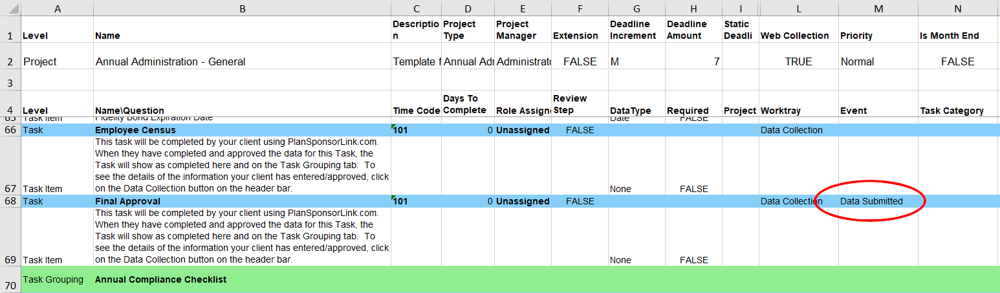The width and height of the screenshot is (1000, 293).
Task: Click the 'Task Category' header cell
Action: coord(959,105)
